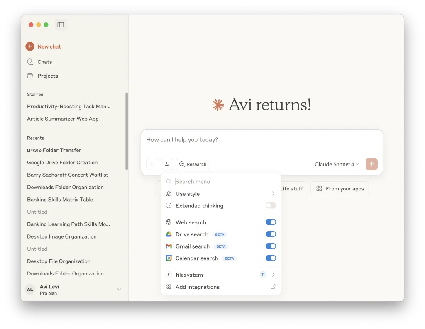Toggle Extended thinking switch on

[271, 205]
